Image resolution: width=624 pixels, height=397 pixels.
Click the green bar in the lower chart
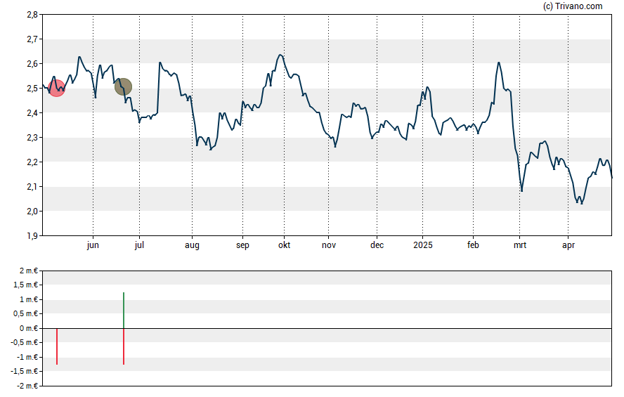(124, 311)
